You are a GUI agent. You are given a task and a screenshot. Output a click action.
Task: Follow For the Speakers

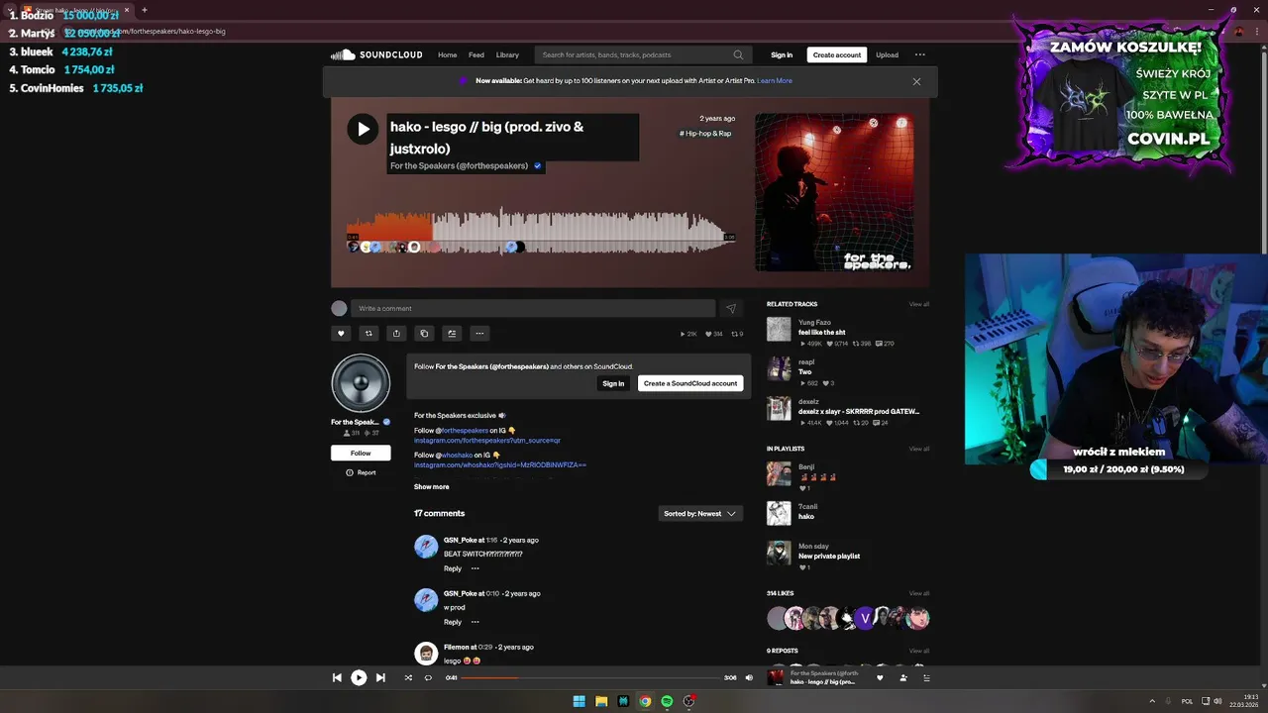(x=361, y=453)
